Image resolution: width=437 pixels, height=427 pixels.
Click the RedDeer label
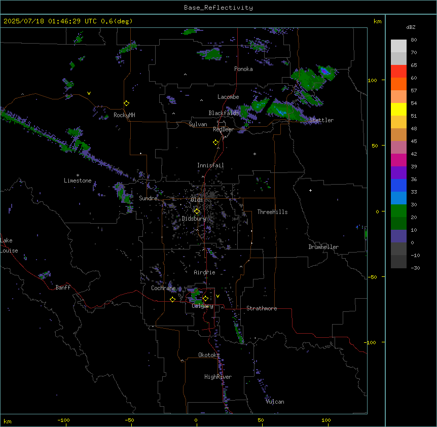coord(223,129)
